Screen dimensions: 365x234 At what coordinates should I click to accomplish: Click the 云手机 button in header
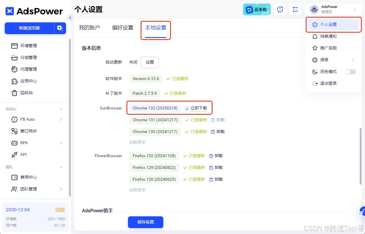257,9
